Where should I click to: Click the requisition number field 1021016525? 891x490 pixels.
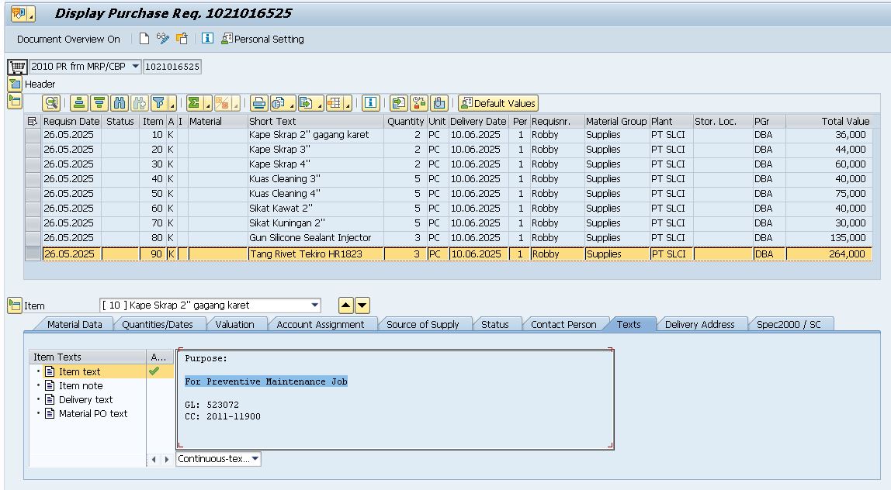172,67
